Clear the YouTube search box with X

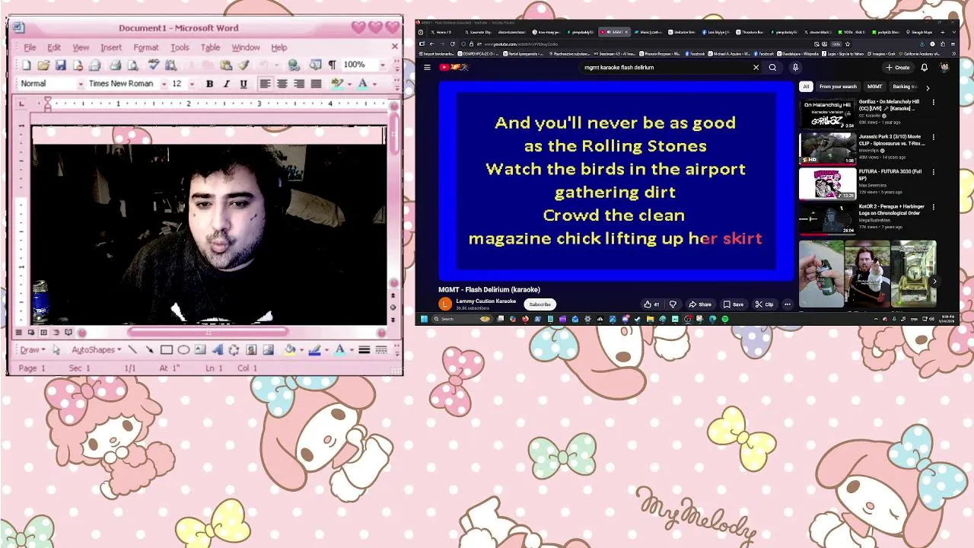[756, 68]
